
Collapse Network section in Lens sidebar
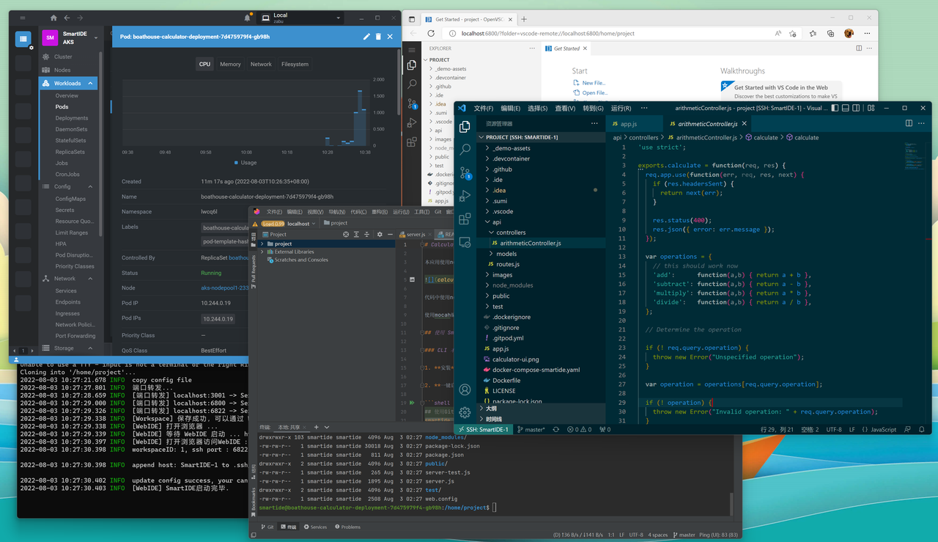coord(91,279)
